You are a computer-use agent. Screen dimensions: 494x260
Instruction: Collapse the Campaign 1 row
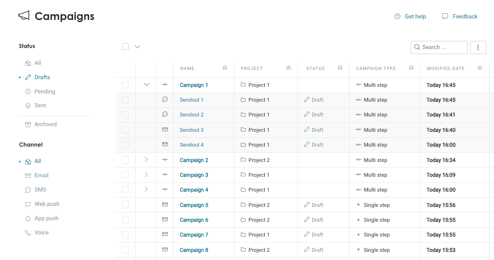pyautogui.click(x=146, y=85)
